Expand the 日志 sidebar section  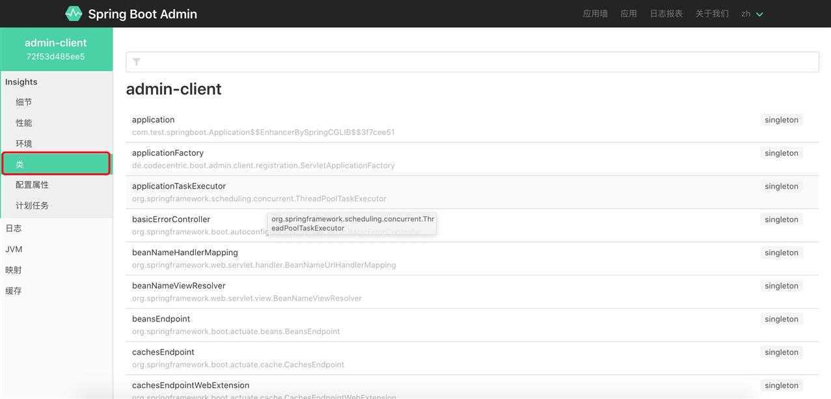coord(14,228)
